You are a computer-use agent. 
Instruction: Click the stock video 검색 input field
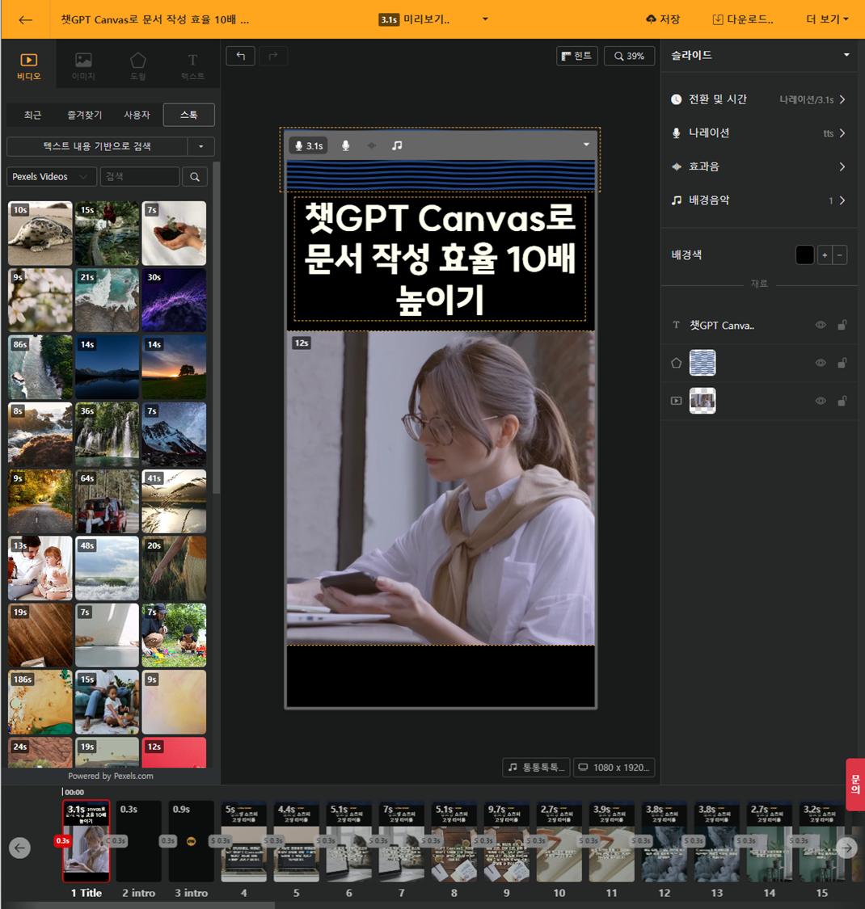coord(140,176)
